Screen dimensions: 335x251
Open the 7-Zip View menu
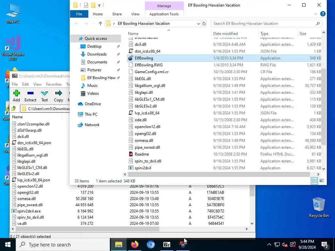point(37,84)
